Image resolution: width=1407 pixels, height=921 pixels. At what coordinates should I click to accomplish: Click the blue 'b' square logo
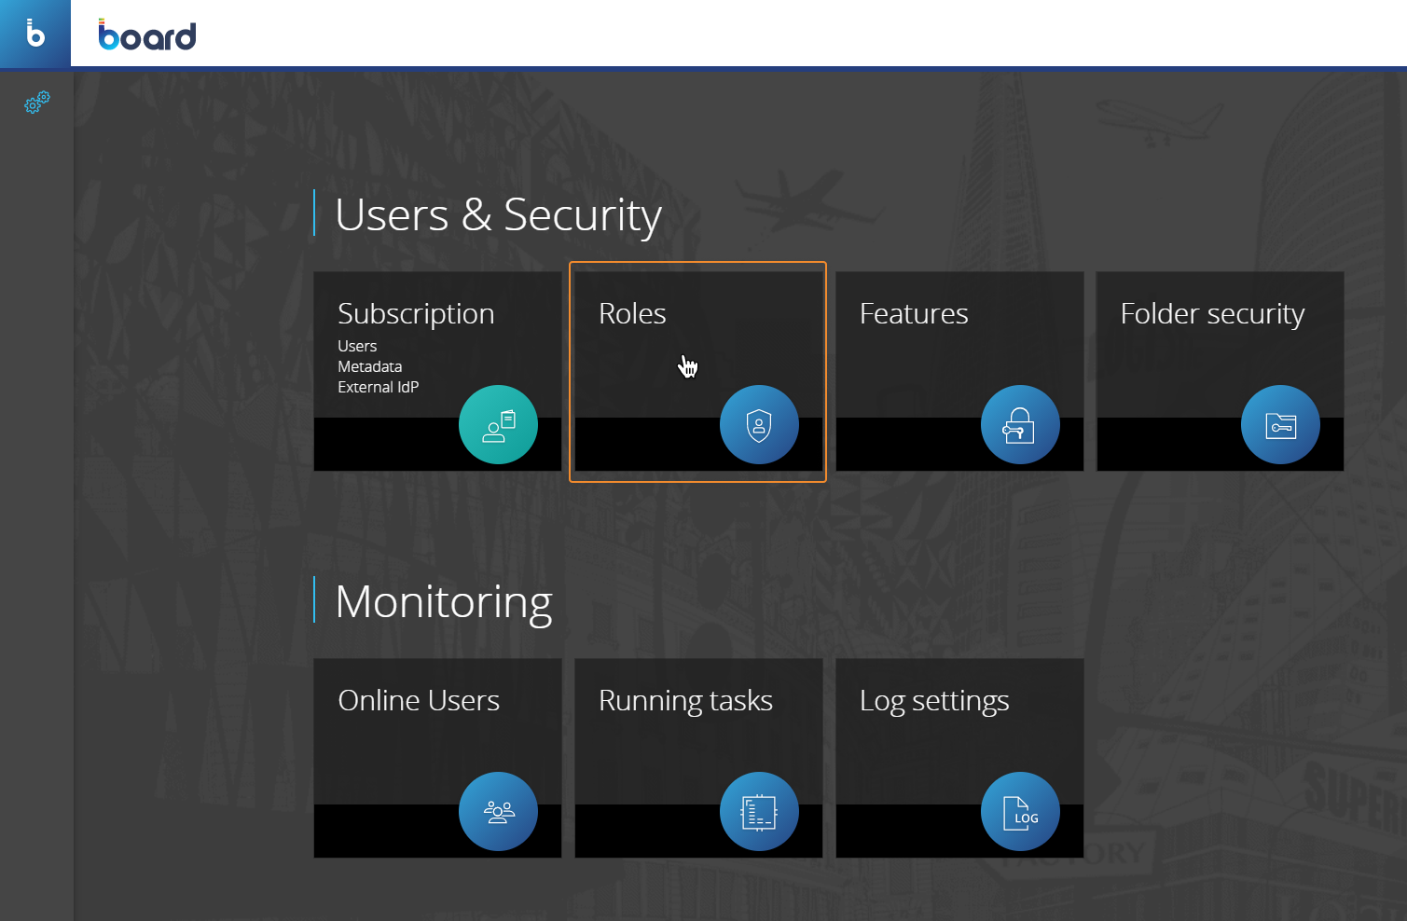[35, 34]
